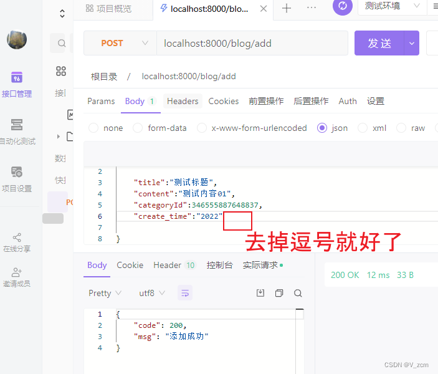Click the 33 B response size
Viewport: 438px width, 374px height.
[x=405, y=275]
